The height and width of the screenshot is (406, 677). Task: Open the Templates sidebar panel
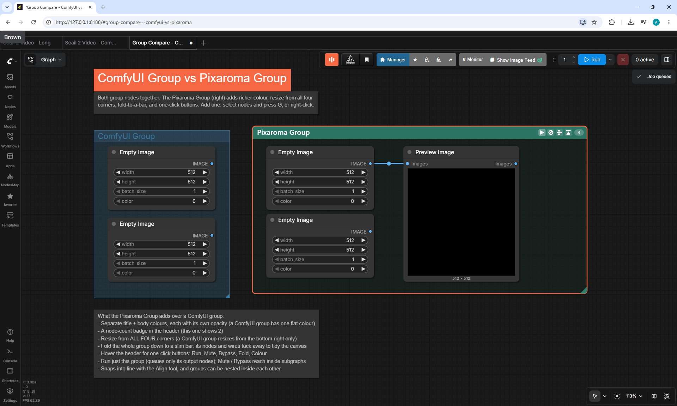pos(10,219)
